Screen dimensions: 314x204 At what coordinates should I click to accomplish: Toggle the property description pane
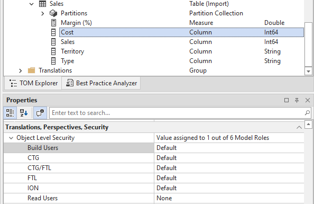point(40,113)
